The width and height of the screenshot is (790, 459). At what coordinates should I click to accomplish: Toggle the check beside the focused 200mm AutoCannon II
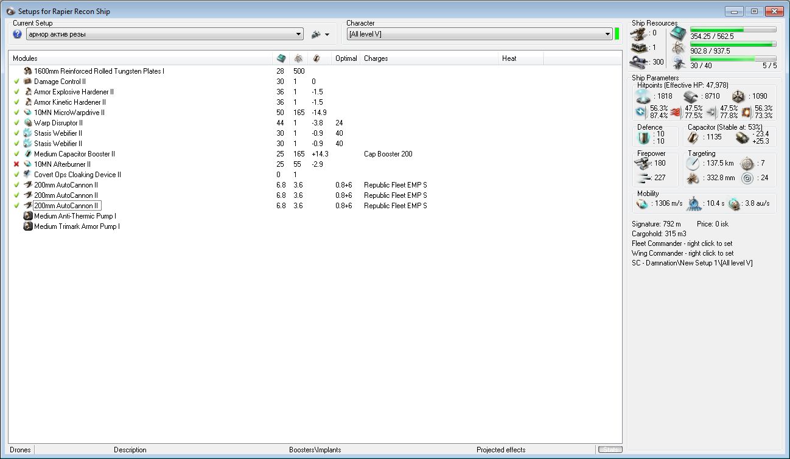pyautogui.click(x=16, y=206)
